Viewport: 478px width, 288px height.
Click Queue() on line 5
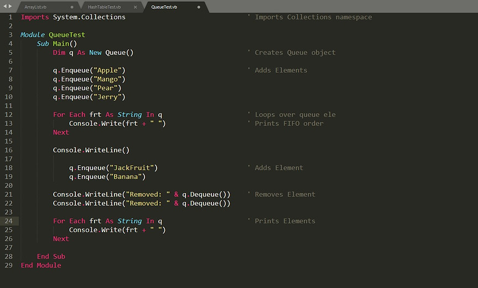coord(119,52)
